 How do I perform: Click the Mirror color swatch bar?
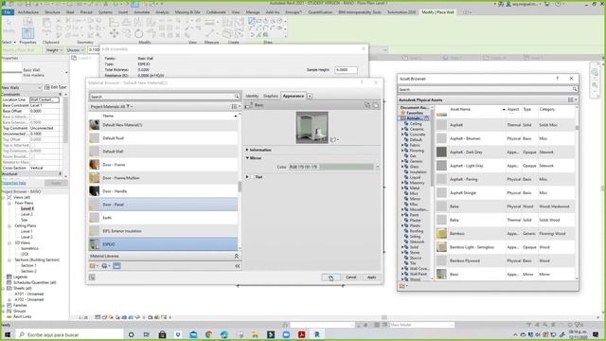pos(347,167)
